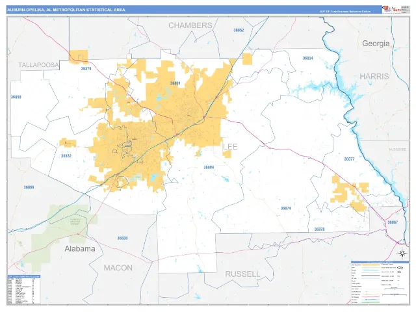Select ZIP code label 36874
Screen dimensions: 416x312
(286, 209)
